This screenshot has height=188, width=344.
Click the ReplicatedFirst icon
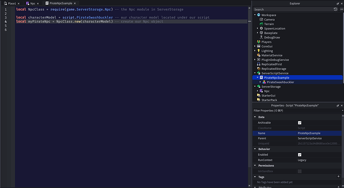point(259,64)
